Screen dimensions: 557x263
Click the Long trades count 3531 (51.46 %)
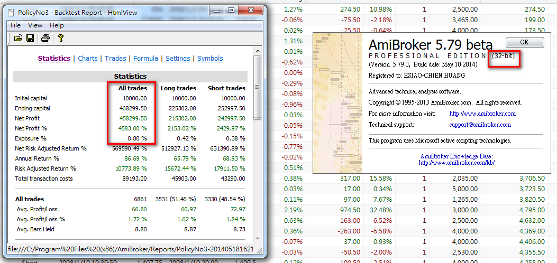176,199
